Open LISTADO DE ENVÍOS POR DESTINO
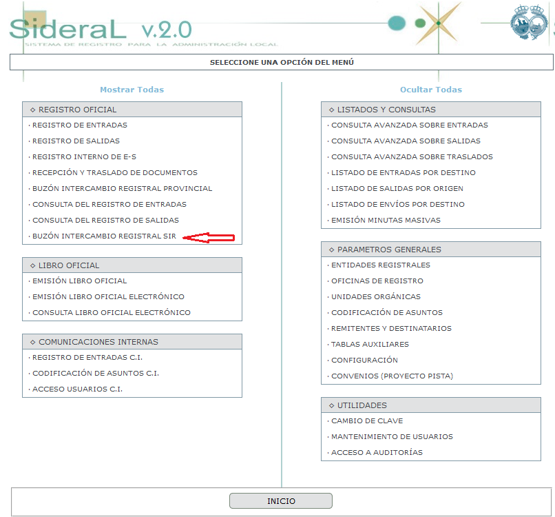This screenshot has width=555, height=517. pos(398,205)
